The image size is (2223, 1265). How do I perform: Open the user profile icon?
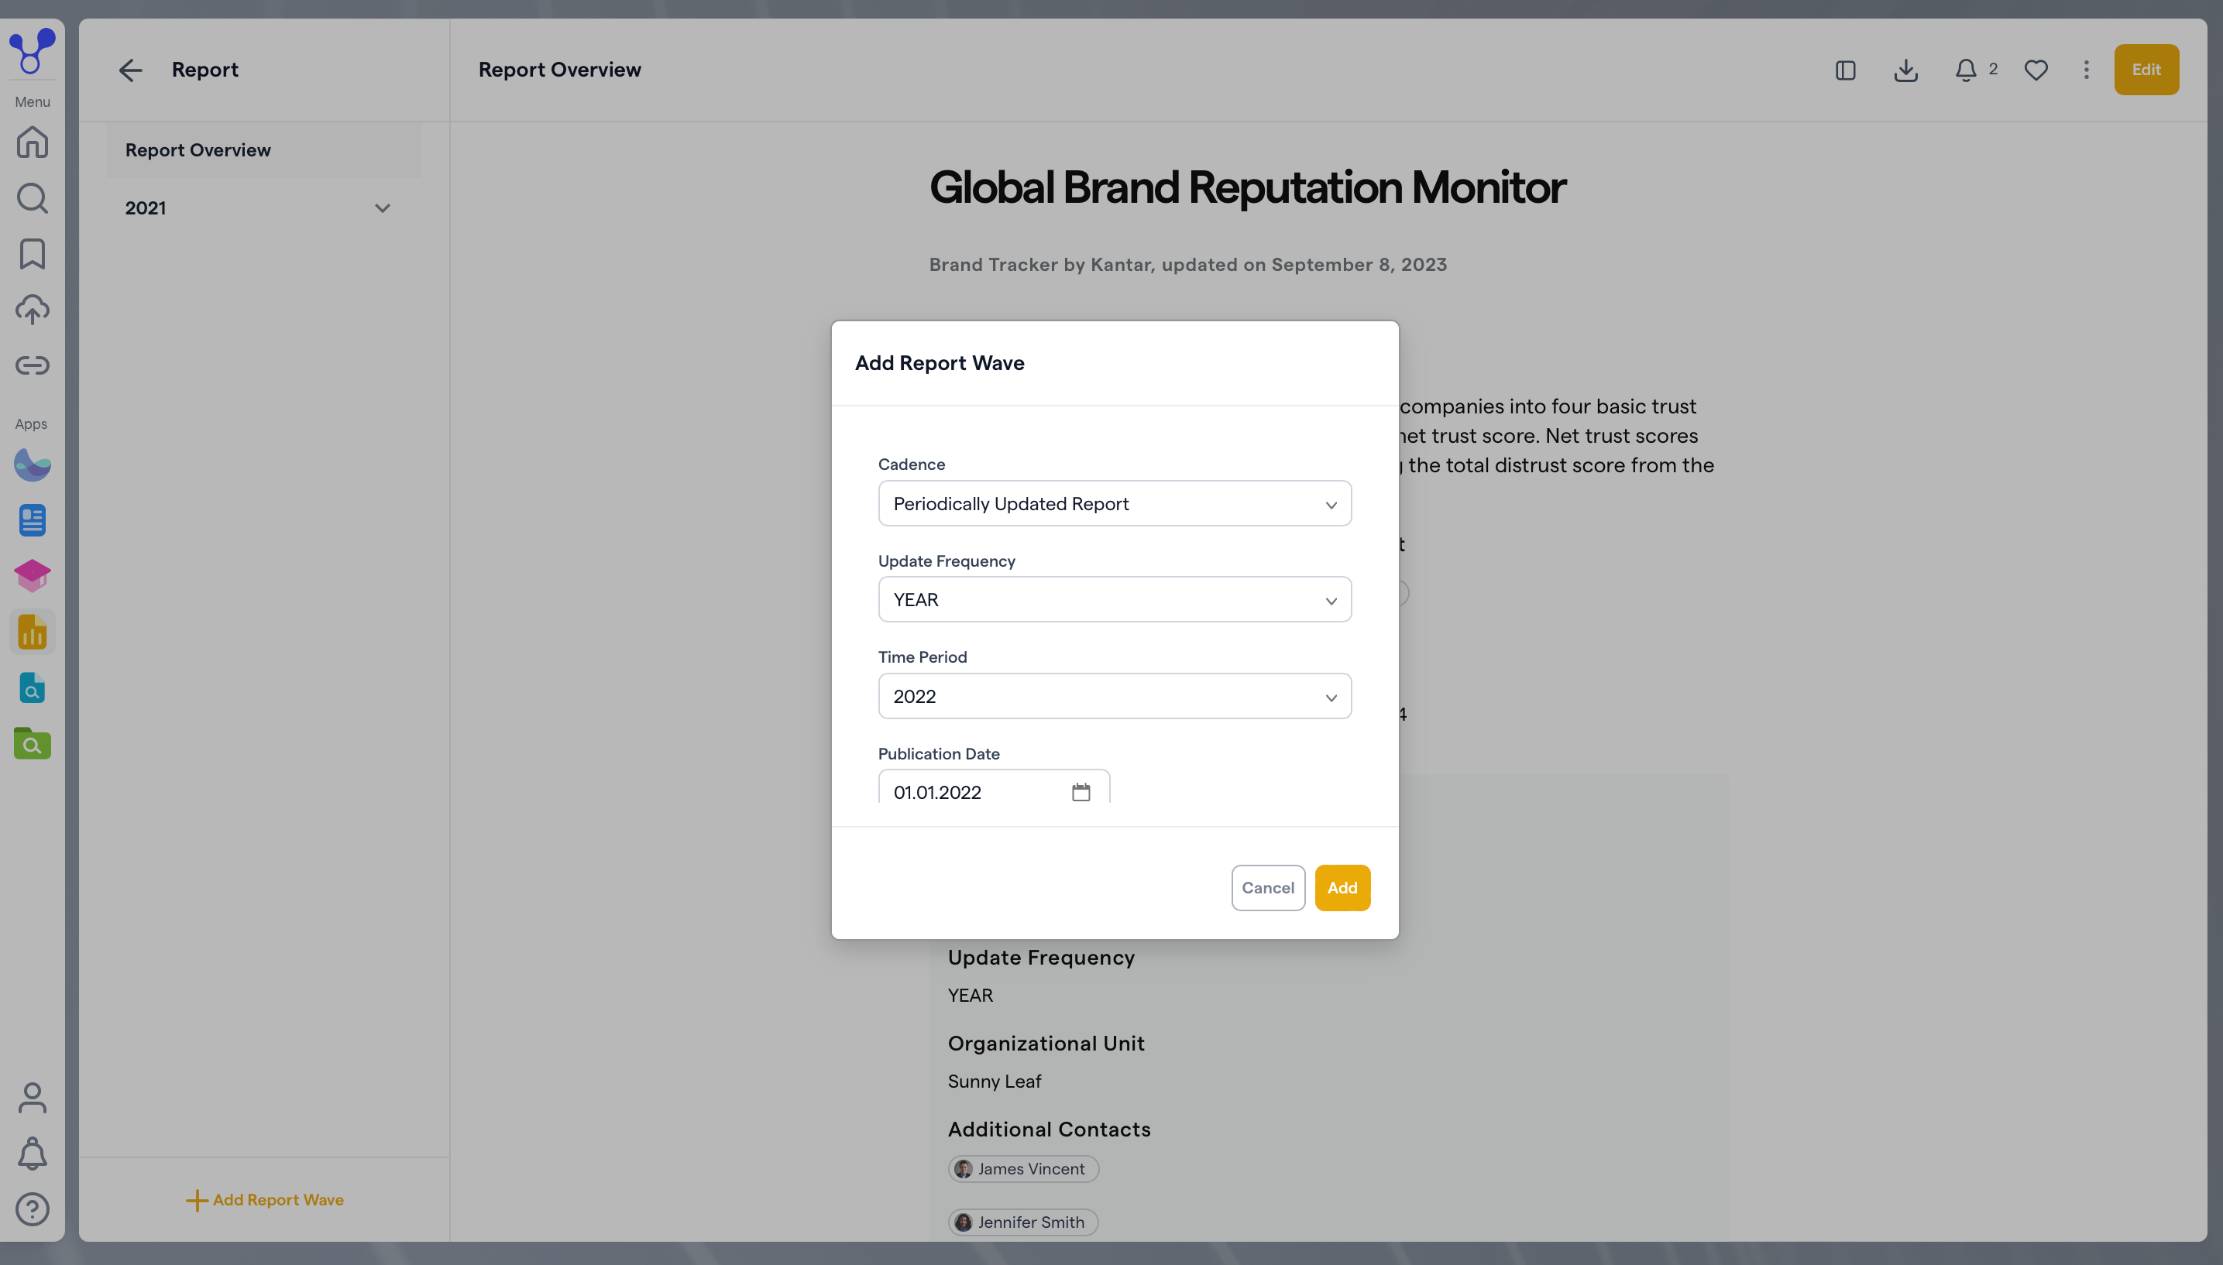tap(33, 1099)
